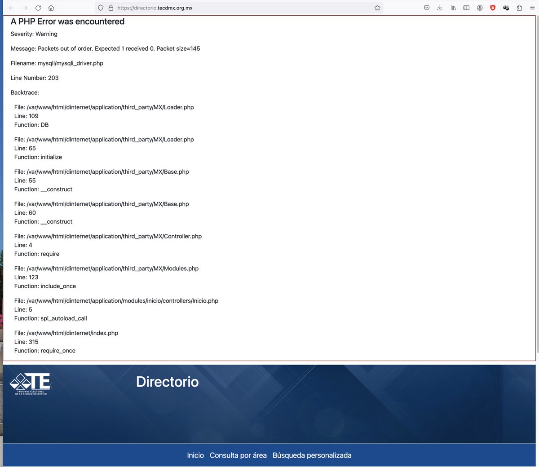
Task: Click 'Function: require' backtrace line
Action: coord(37,254)
